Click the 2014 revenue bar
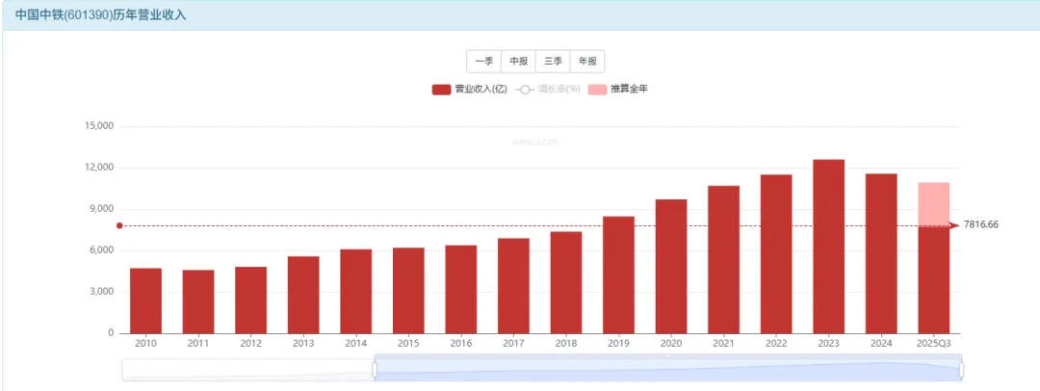1040x391 pixels. point(356,292)
